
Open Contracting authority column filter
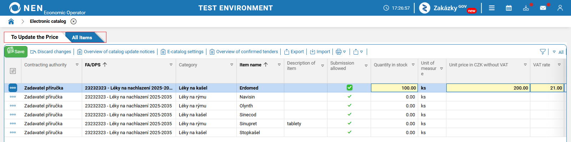pos(77,65)
